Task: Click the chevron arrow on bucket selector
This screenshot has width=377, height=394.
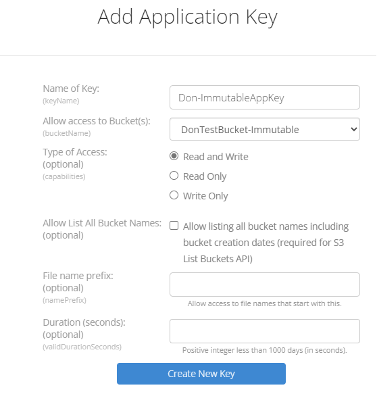Action: pyautogui.click(x=354, y=129)
